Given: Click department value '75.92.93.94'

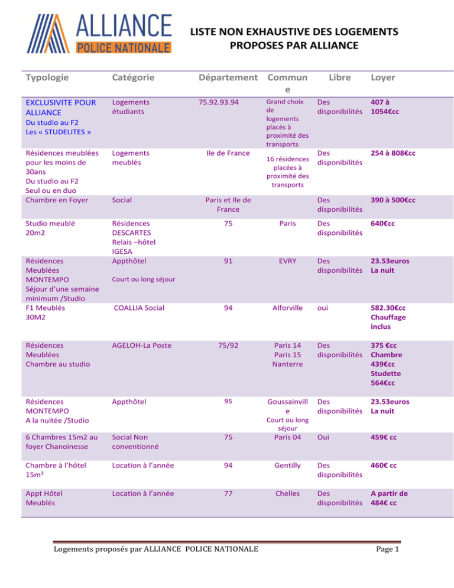Looking at the screenshot, I should click(219, 102).
